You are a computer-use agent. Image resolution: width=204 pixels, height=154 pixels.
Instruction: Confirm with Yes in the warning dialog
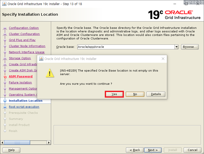pyautogui.click(x=114, y=94)
